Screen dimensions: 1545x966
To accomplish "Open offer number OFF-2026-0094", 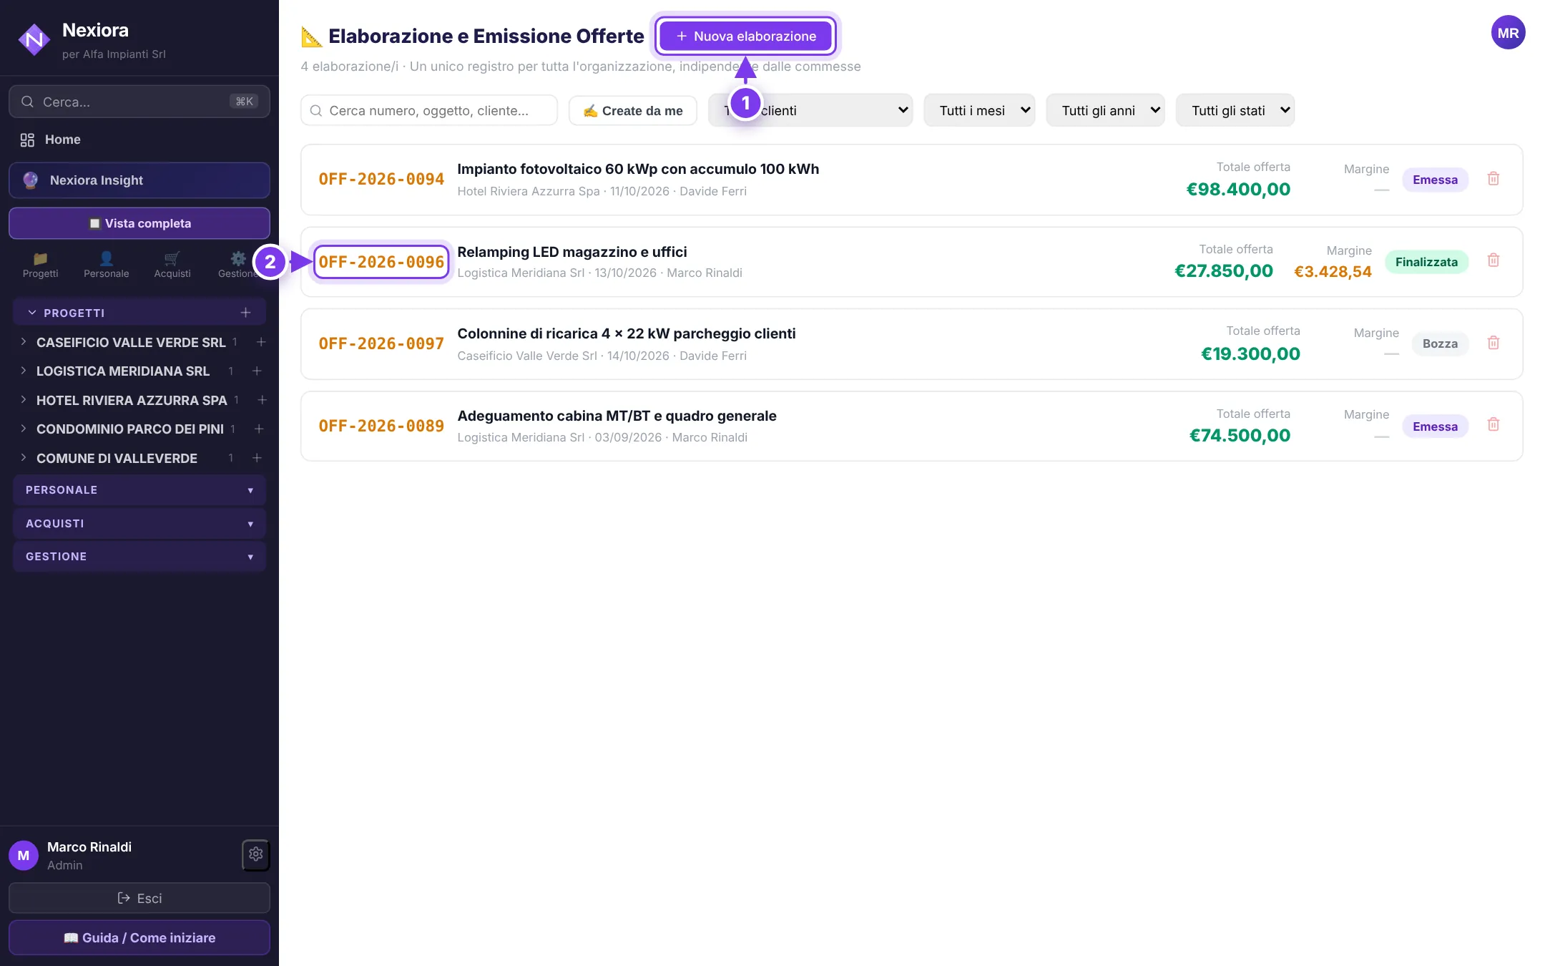I will (x=381, y=180).
